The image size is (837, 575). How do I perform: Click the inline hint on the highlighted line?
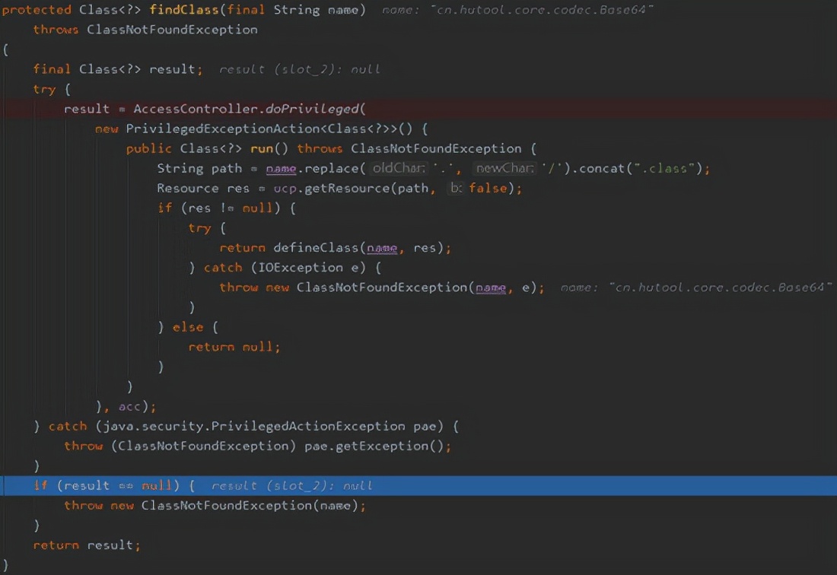tap(292, 486)
